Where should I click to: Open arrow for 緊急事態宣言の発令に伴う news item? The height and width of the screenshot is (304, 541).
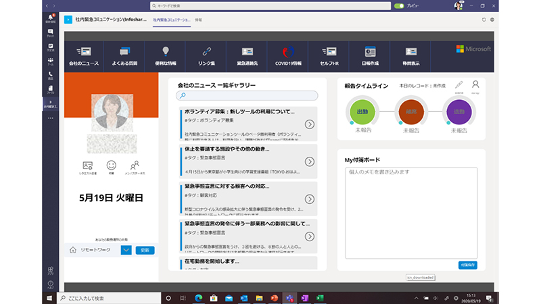click(310, 236)
